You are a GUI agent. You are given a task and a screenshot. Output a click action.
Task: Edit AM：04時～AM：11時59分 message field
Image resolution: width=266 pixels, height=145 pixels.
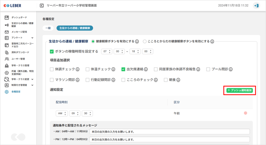pos(170,132)
